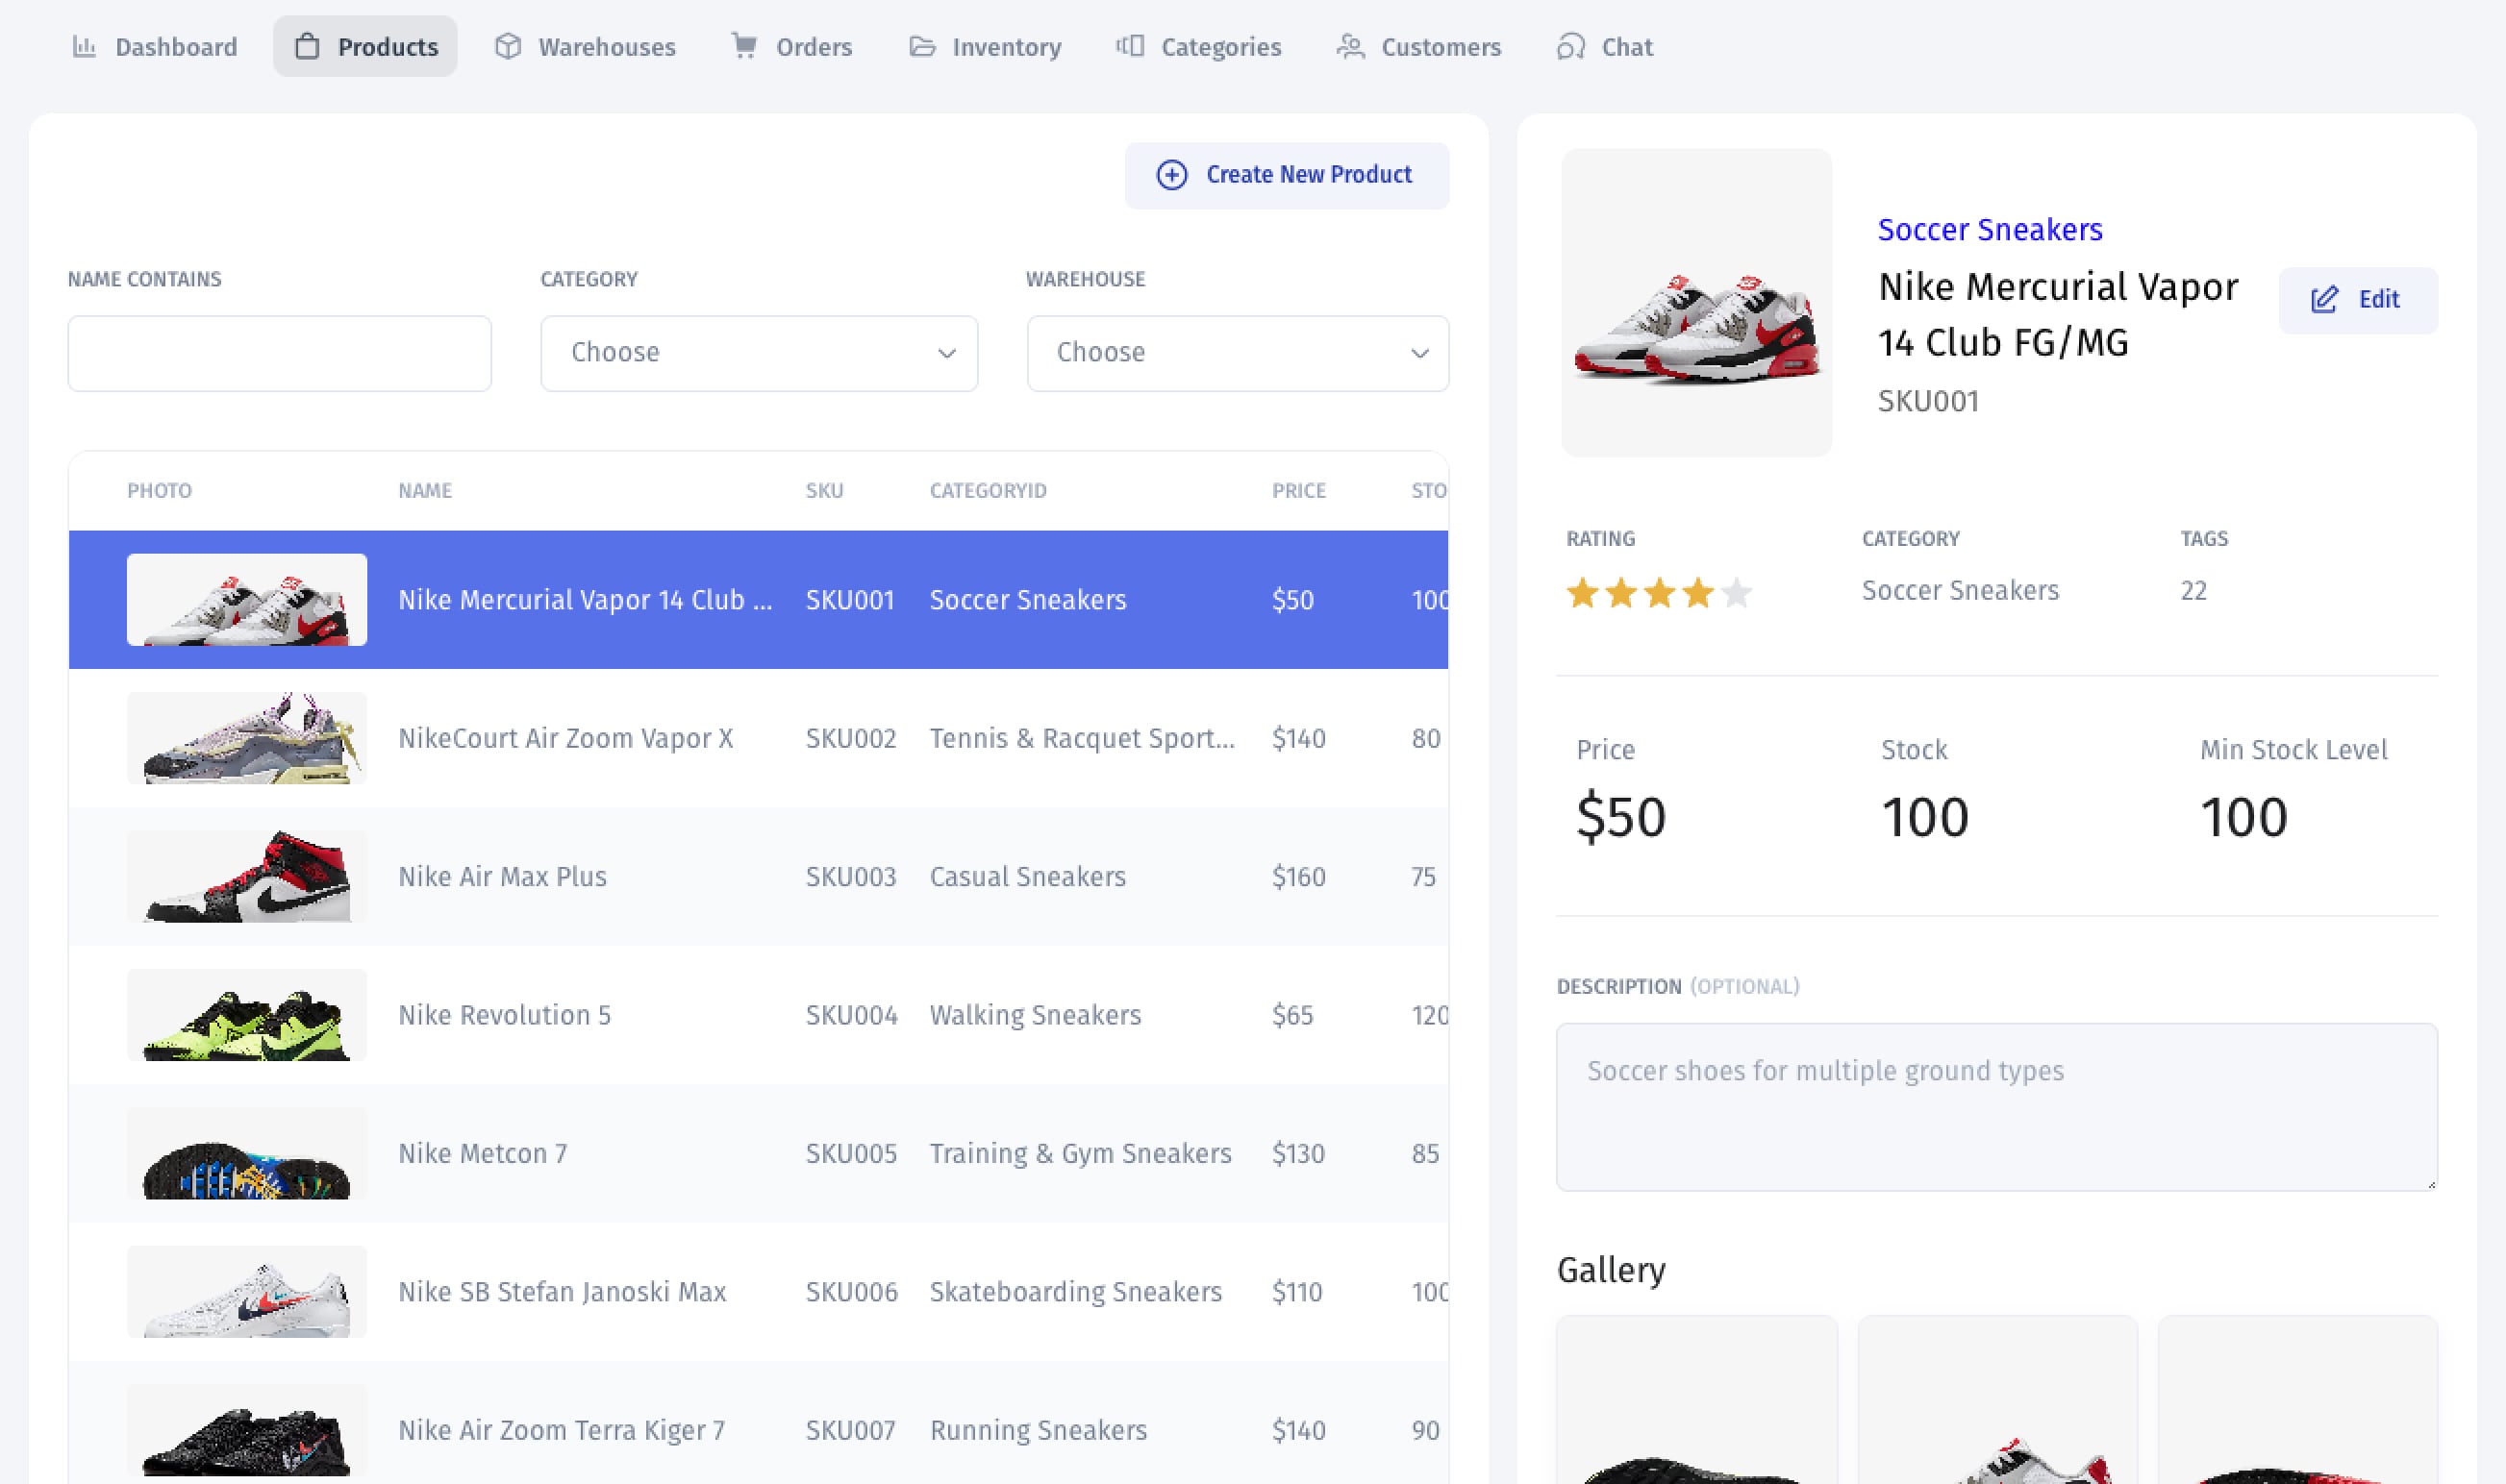Click the Nike Revolution 5 thumbnail
Image resolution: width=2506 pixels, height=1484 pixels.
tap(247, 1015)
